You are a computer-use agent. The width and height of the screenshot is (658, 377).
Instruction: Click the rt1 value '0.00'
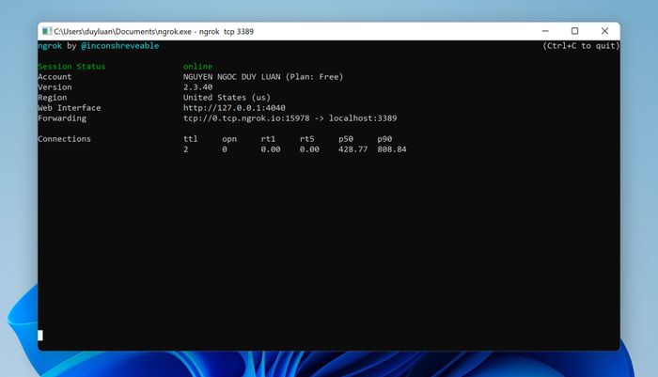[x=271, y=149]
